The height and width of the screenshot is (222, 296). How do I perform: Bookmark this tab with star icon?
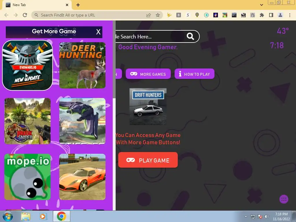pyautogui.click(x=158, y=15)
